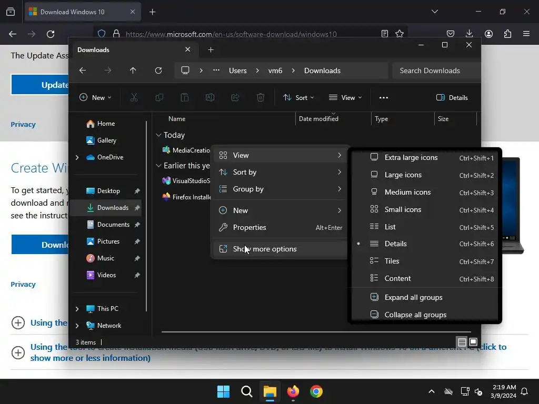
Task: Bookmark the page with the Firefox star icon
Action: [x=400, y=34]
